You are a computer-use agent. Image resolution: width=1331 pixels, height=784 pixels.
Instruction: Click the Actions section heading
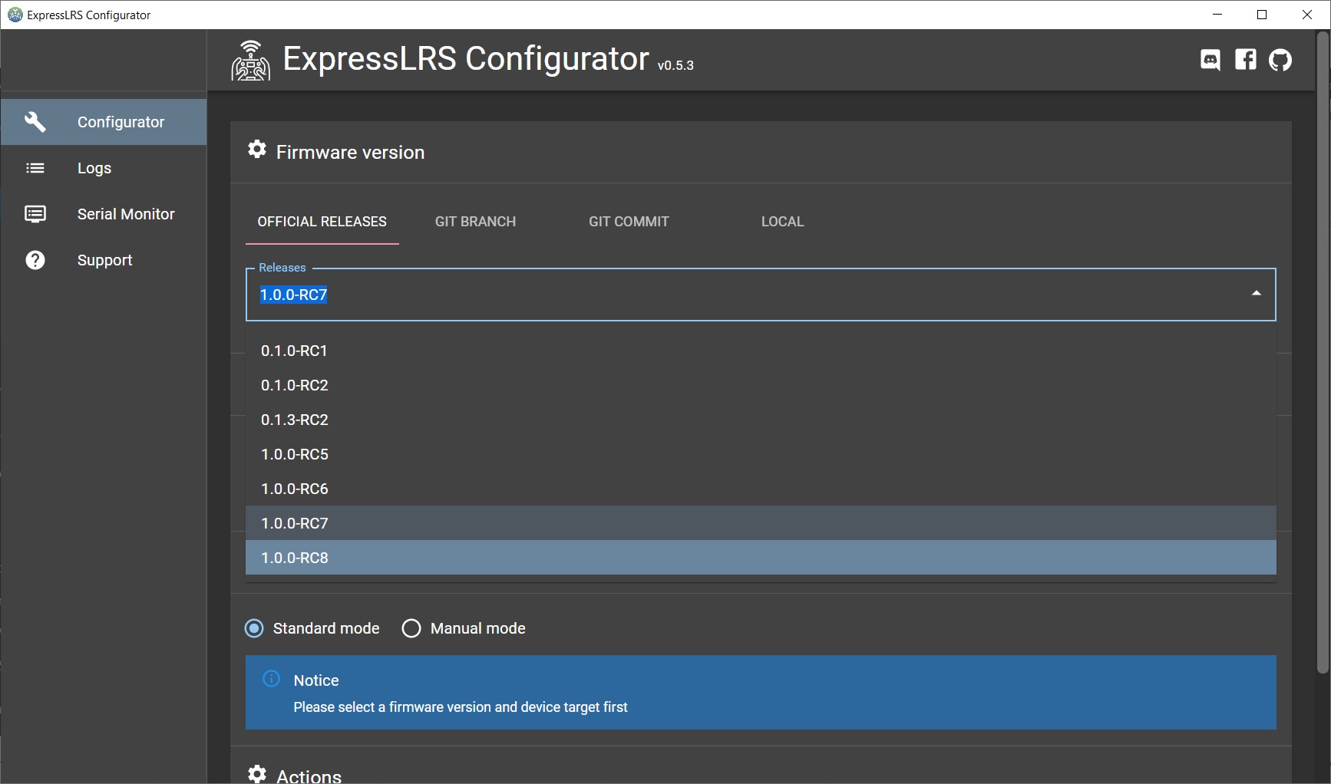pyautogui.click(x=309, y=776)
